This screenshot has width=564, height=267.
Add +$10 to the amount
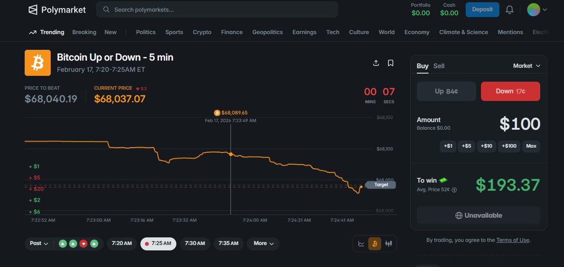click(486, 146)
